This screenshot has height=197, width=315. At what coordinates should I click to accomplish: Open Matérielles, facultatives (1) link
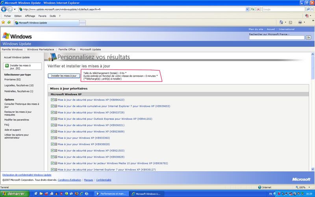tap(19, 91)
